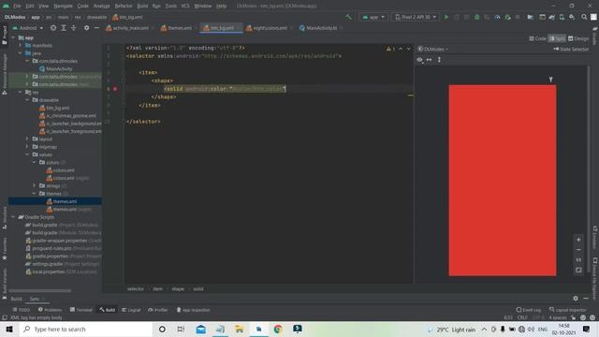Viewport: 599px width, 337px height.
Task: Open the Profiler tool window
Action: 158,310
